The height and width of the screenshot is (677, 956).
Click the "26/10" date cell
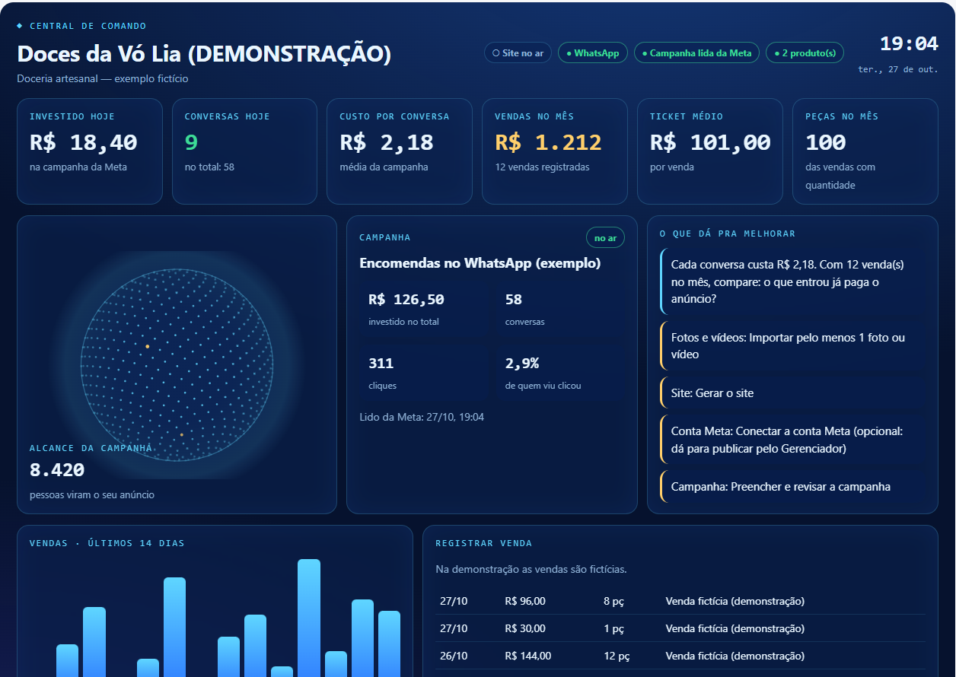[454, 656]
